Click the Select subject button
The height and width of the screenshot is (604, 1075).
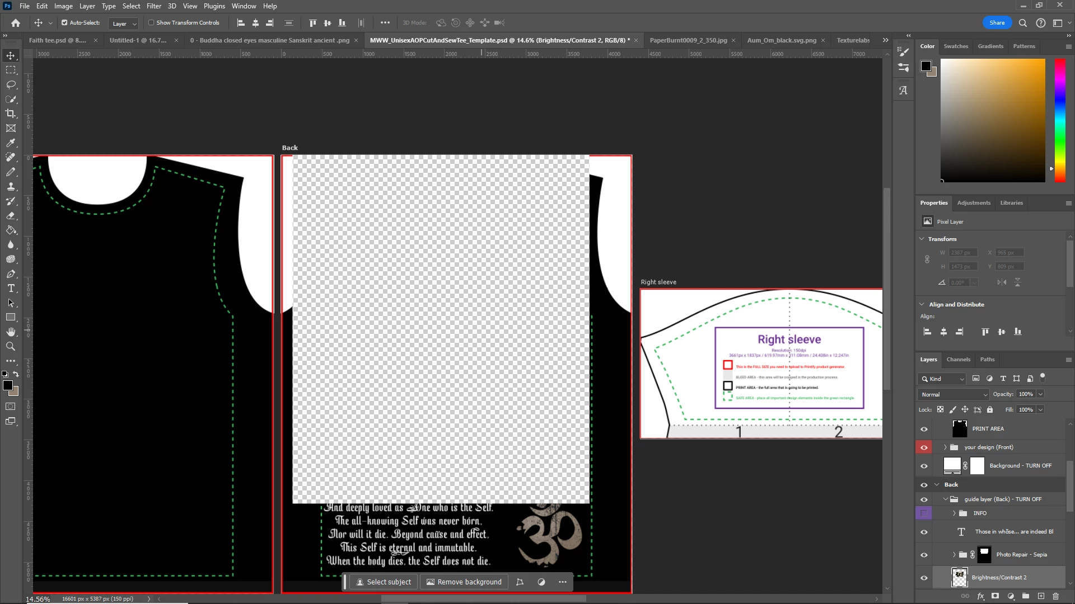click(384, 582)
